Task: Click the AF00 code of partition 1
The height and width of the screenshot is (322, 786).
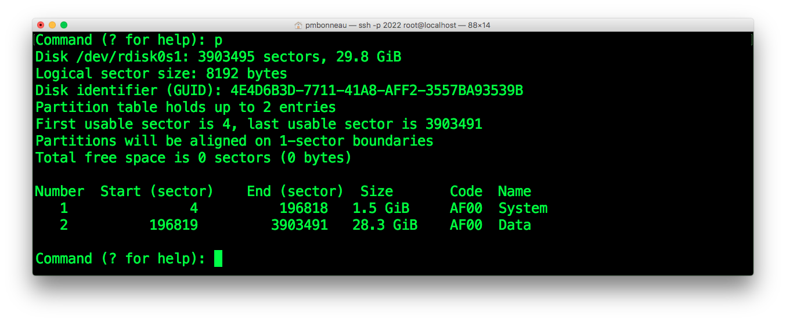Action: coord(466,208)
